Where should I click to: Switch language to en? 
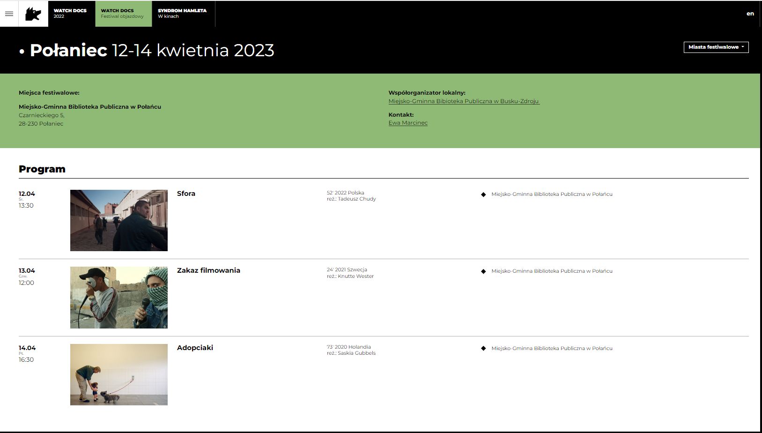(x=750, y=14)
